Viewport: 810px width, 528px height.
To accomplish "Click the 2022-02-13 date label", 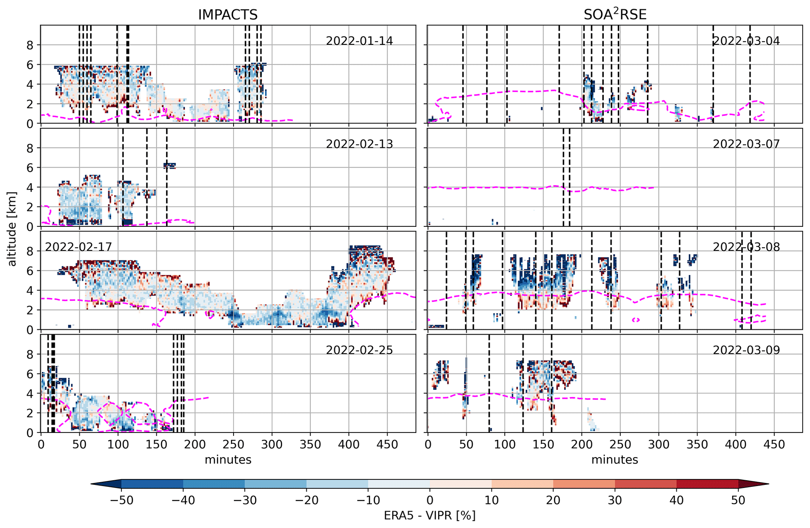I will click(x=359, y=144).
